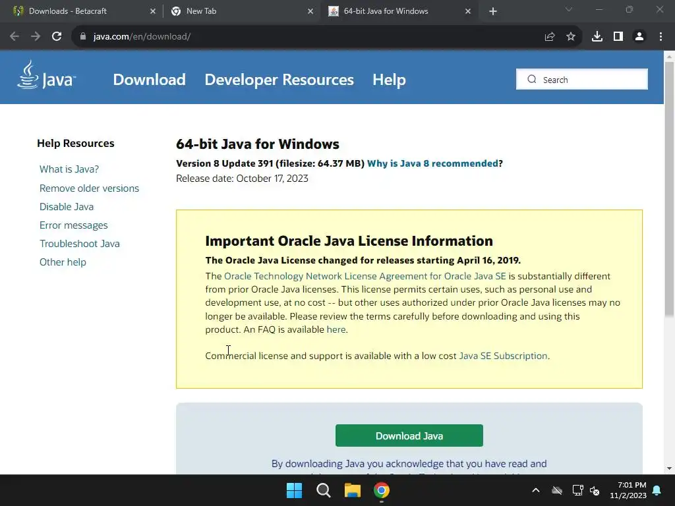Open the tab search dropdown chevron
Viewport: 675px width, 506px height.
569,9
